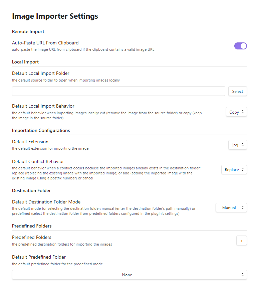Click the Image Importer Settings title

[55, 16]
